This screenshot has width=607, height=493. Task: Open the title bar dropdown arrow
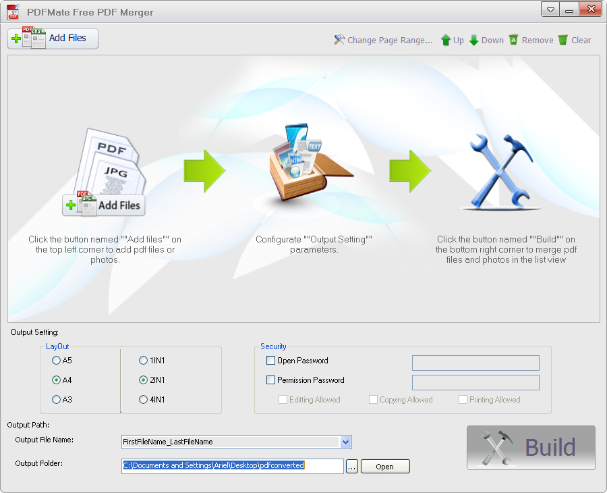[x=550, y=9]
